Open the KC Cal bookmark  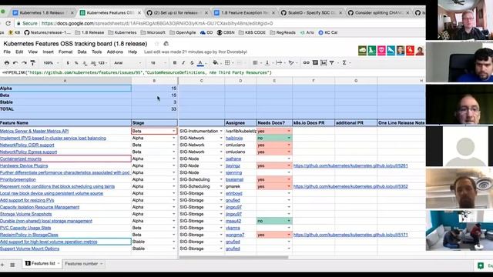[x=327, y=32]
